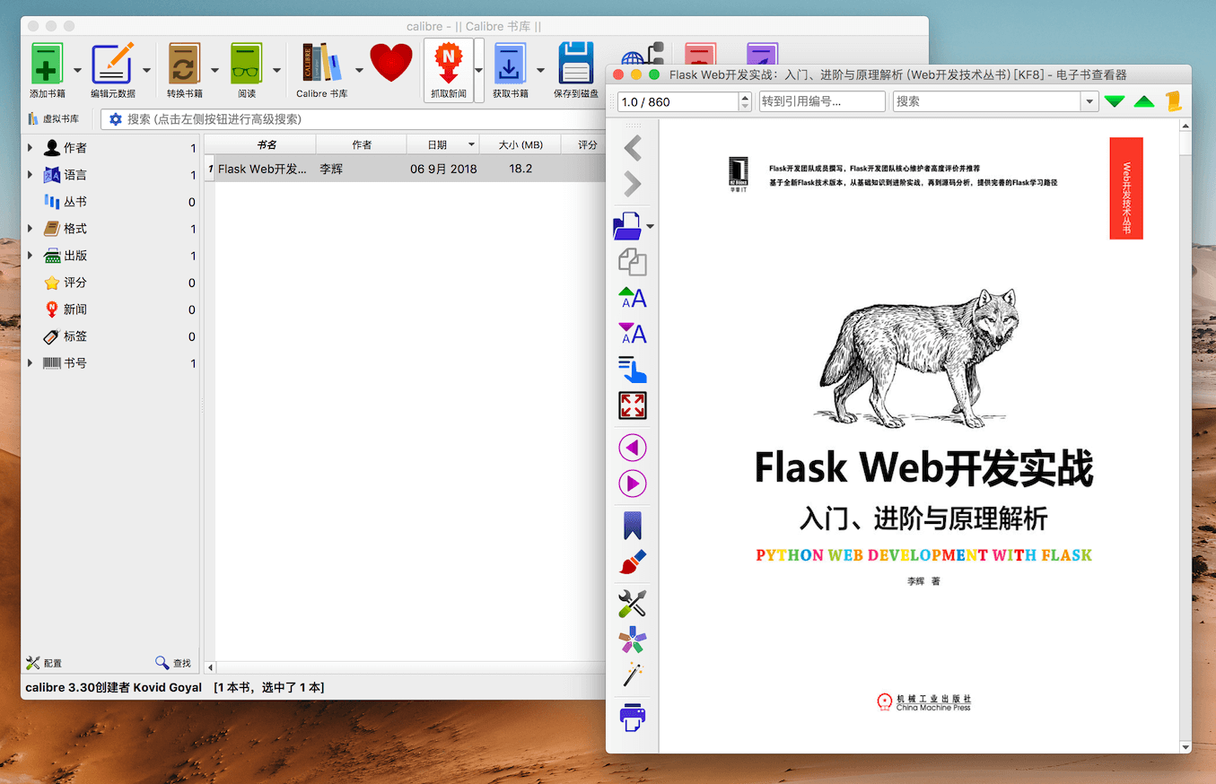1216x784 pixels.
Task: Sort by the 大小 (MB) column header
Action: coord(521,144)
